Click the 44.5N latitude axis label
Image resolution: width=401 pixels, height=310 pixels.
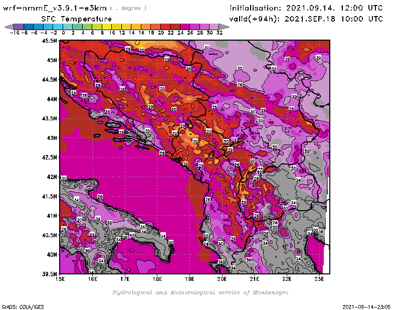[x=49, y=80]
